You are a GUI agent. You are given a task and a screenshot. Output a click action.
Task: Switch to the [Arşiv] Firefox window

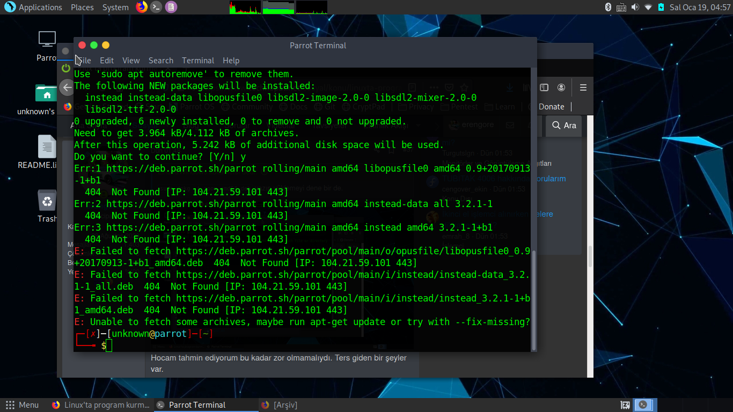(x=279, y=405)
